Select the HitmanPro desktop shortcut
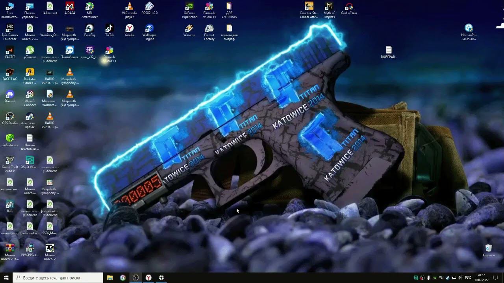Image resolution: width=504 pixels, height=283 pixels. click(x=469, y=32)
